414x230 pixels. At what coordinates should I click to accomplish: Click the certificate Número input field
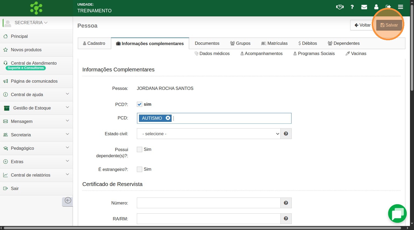(x=208, y=203)
